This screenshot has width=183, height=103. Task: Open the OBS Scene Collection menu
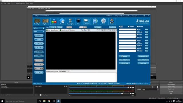tap(20, 3)
